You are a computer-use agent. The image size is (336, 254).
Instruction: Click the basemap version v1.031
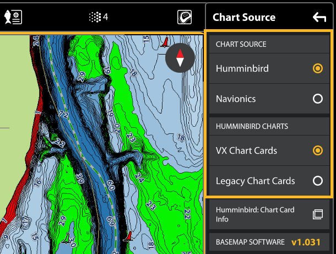point(306,242)
